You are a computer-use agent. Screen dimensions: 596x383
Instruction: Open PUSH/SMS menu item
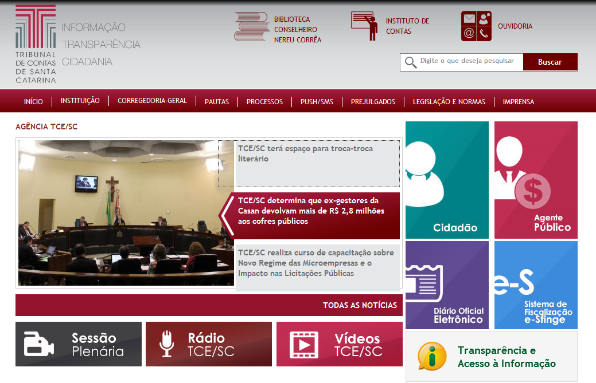tap(317, 102)
